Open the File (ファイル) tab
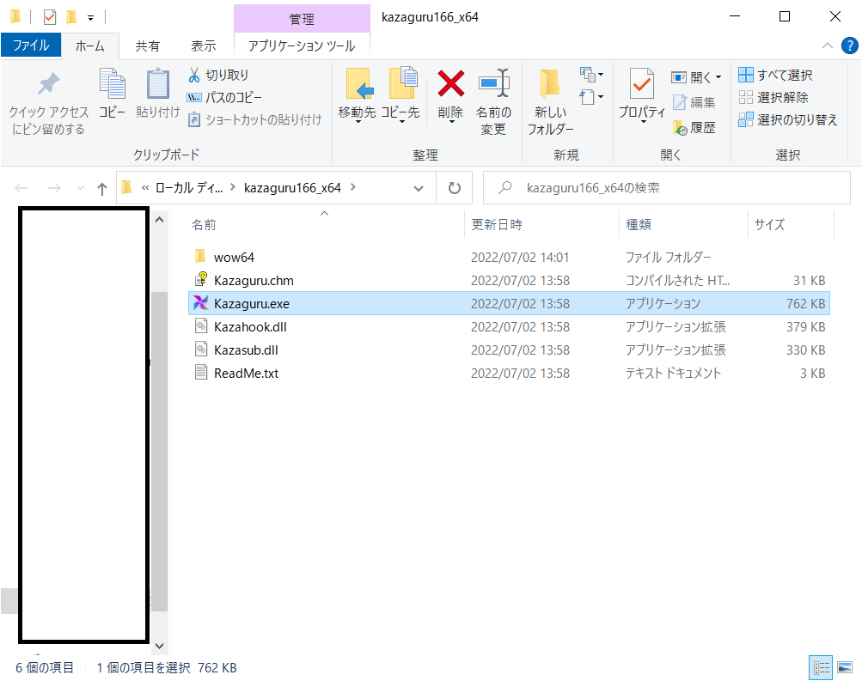The image size is (862, 693). [31, 45]
